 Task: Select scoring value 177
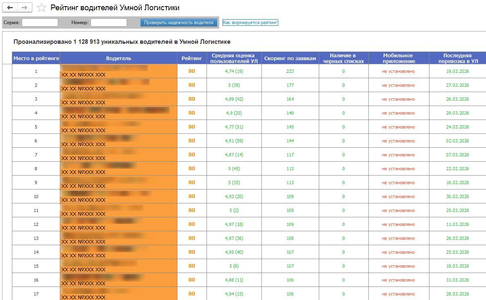[x=290, y=85]
